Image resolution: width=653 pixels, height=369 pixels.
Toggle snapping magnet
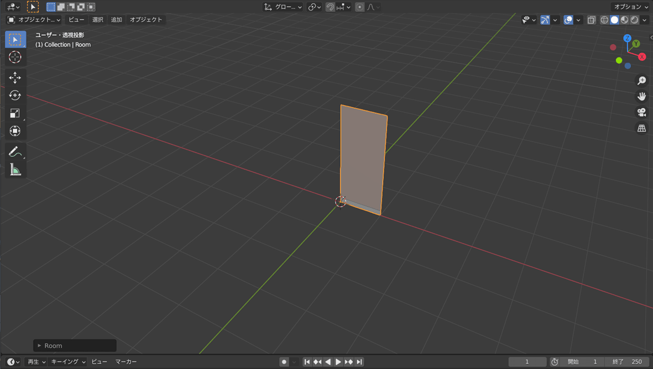(330, 7)
